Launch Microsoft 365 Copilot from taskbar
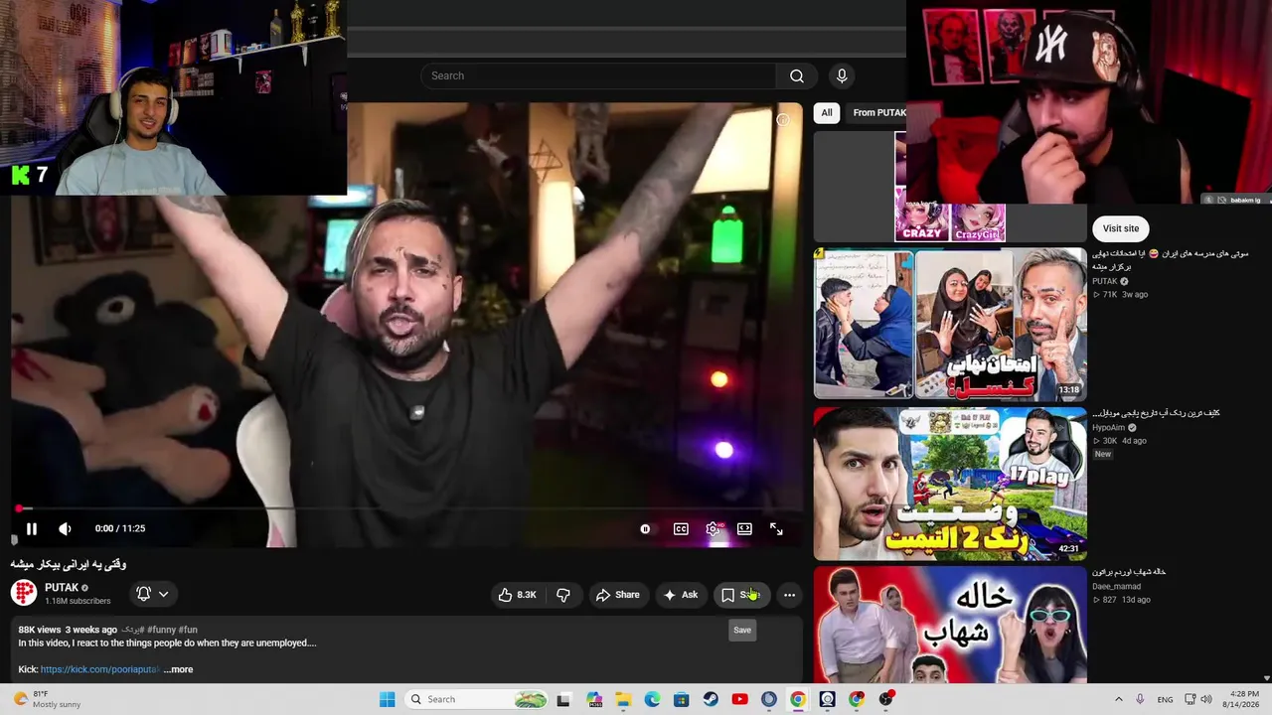 pos(594,699)
